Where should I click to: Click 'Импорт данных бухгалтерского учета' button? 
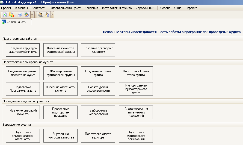(x=136, y=89)
